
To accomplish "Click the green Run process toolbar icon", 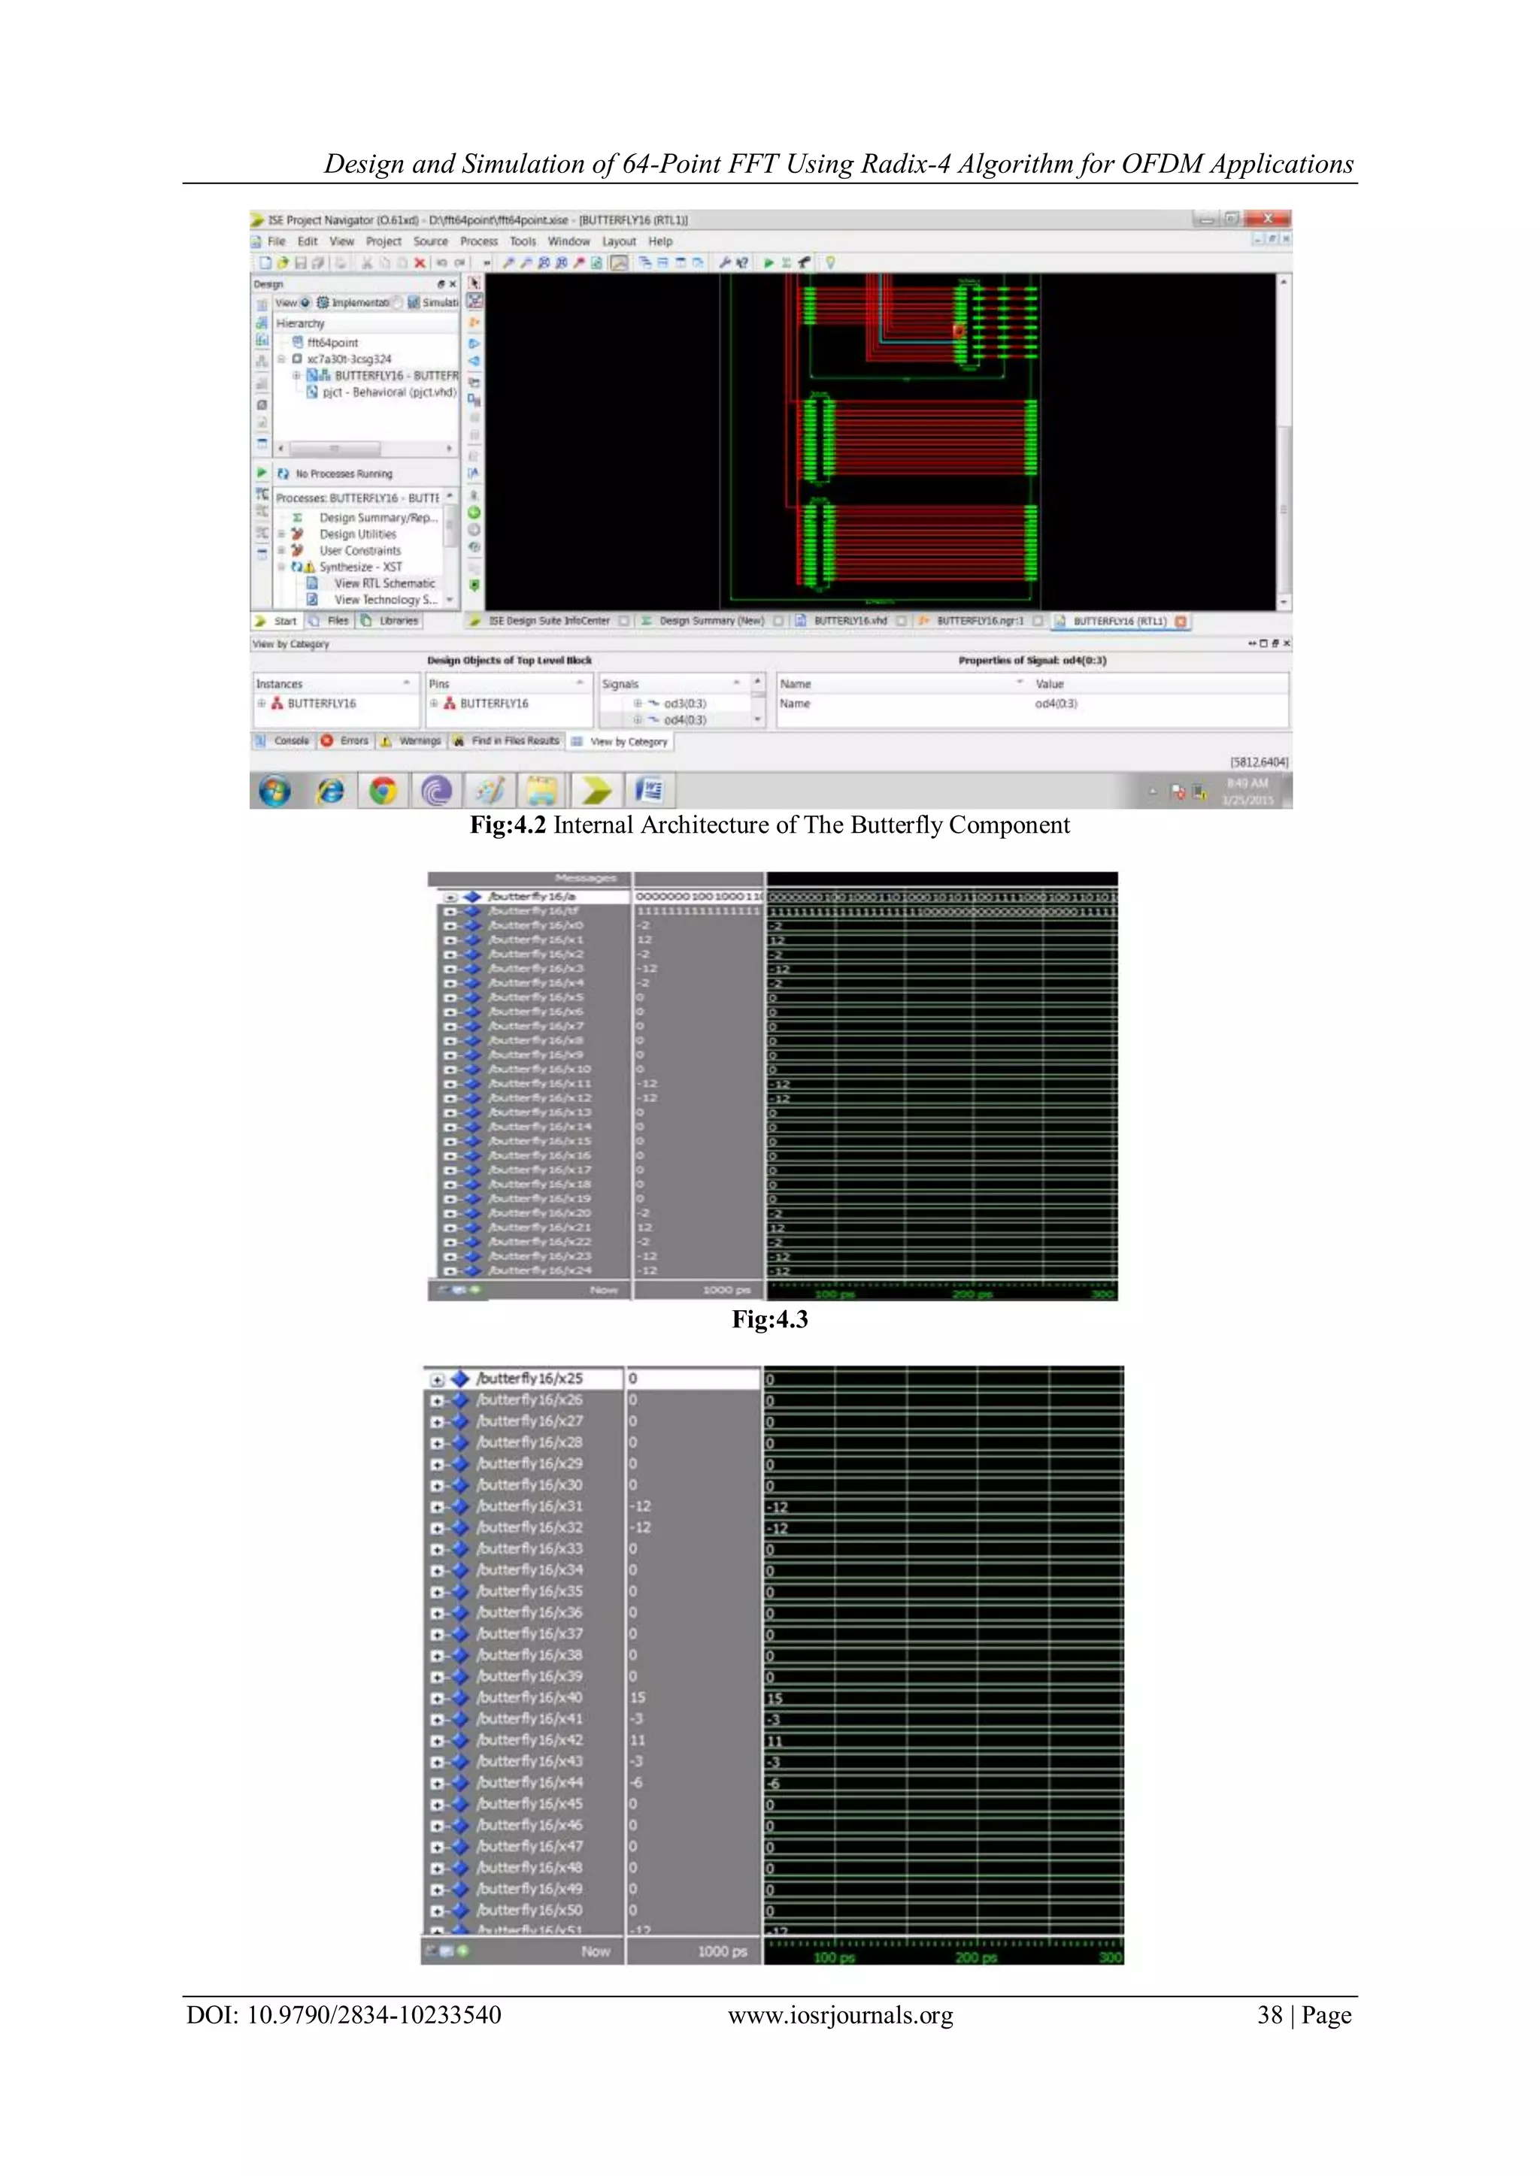I will [x=769, y=262].
